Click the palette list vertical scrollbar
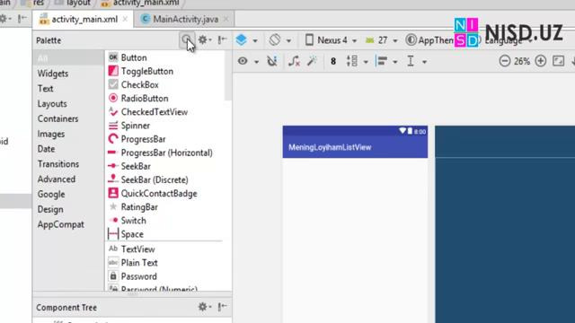Screen dimensions: 575x323 point(227,75)
